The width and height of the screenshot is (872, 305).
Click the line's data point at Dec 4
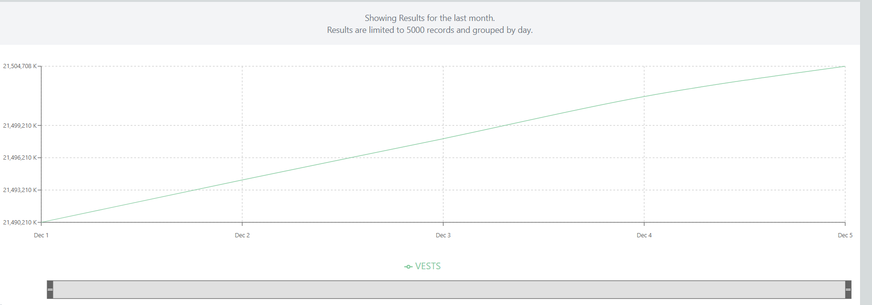click(644, 97)
